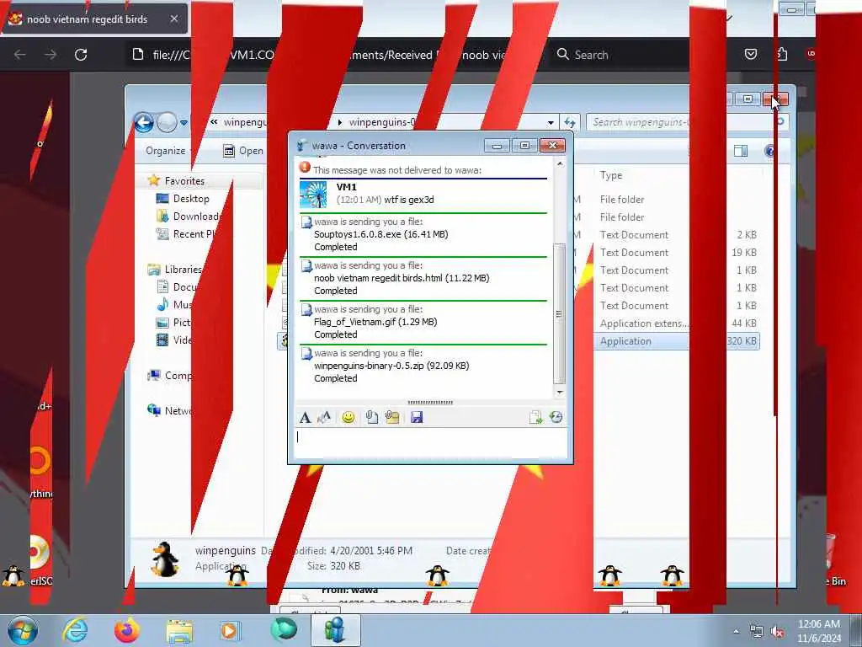Open Windows Media Player from the taskbar
This screenshot has height=647, width=862.
[230, 630]
